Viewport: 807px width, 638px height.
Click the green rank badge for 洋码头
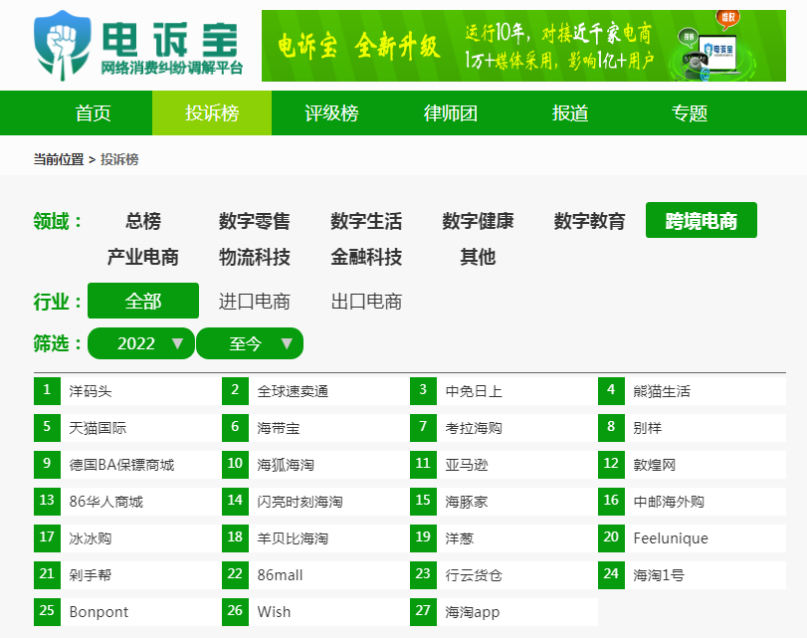click(x=47, y=391)
